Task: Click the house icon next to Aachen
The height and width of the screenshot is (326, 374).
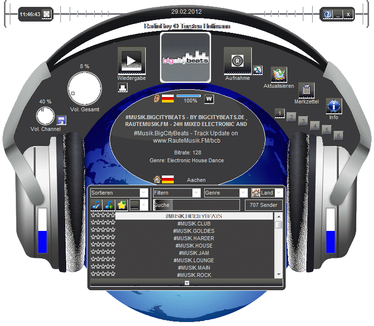Action: click(157, 179)
